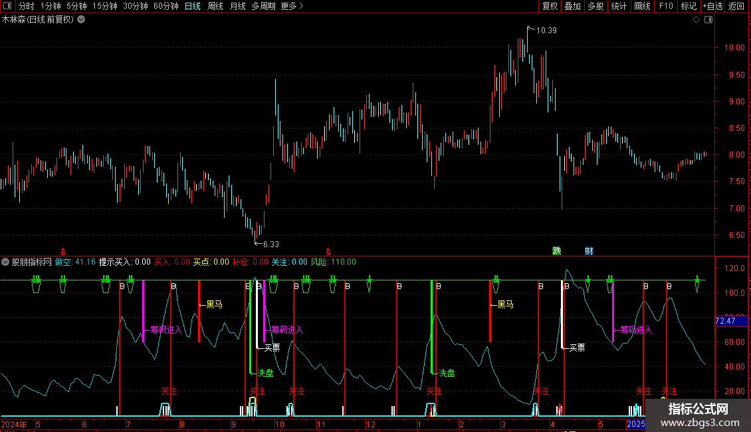Click the 风险: 110.00 label

334,262
